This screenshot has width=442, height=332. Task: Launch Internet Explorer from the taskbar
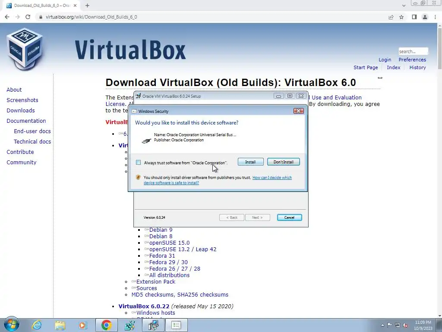pos(37,325)
